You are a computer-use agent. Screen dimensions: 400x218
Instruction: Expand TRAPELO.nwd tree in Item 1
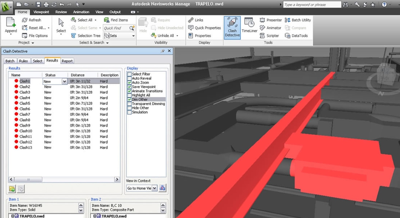(13, 216)
